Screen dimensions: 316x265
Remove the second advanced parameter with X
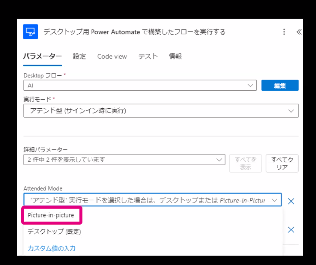pos(291,230)
